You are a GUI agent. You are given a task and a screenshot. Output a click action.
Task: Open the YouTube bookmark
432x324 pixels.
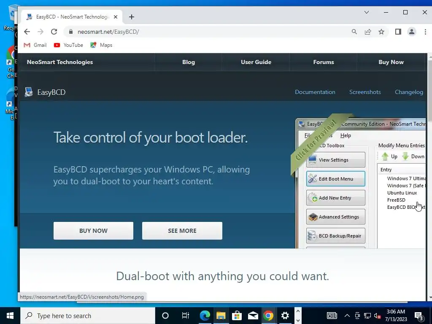click(68, 45)
